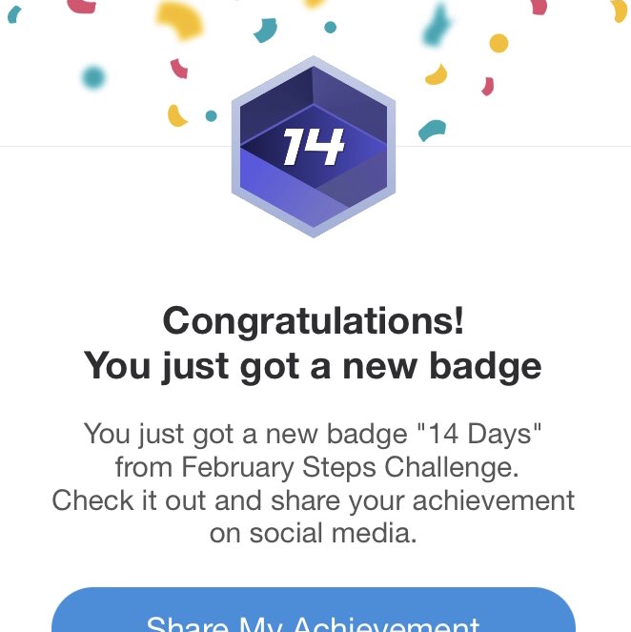This screenshot has height=632, width=631.
Task: Tap the solid yellow circle confetti on right
Action: tap(499, 43)
